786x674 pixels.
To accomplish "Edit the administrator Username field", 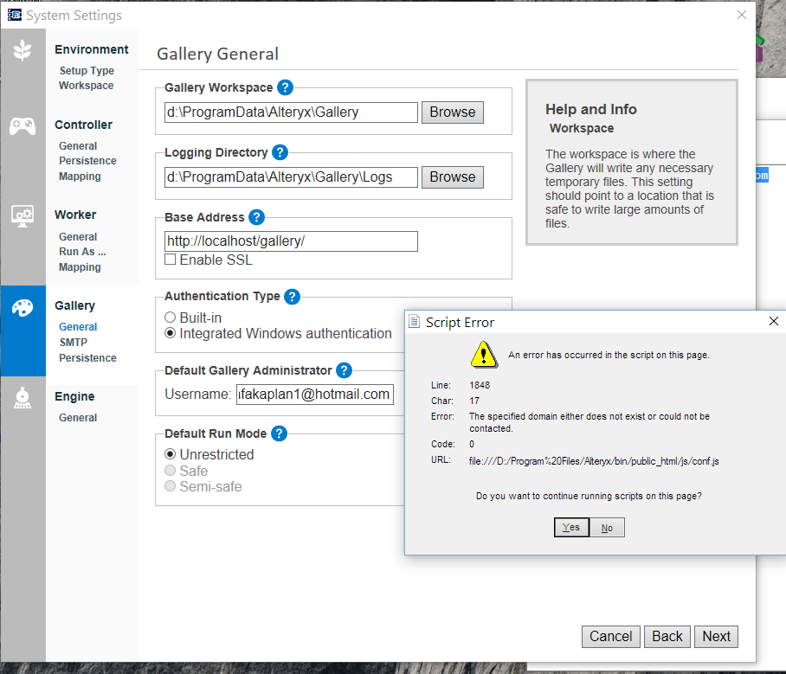I will [x=315, y=395].
